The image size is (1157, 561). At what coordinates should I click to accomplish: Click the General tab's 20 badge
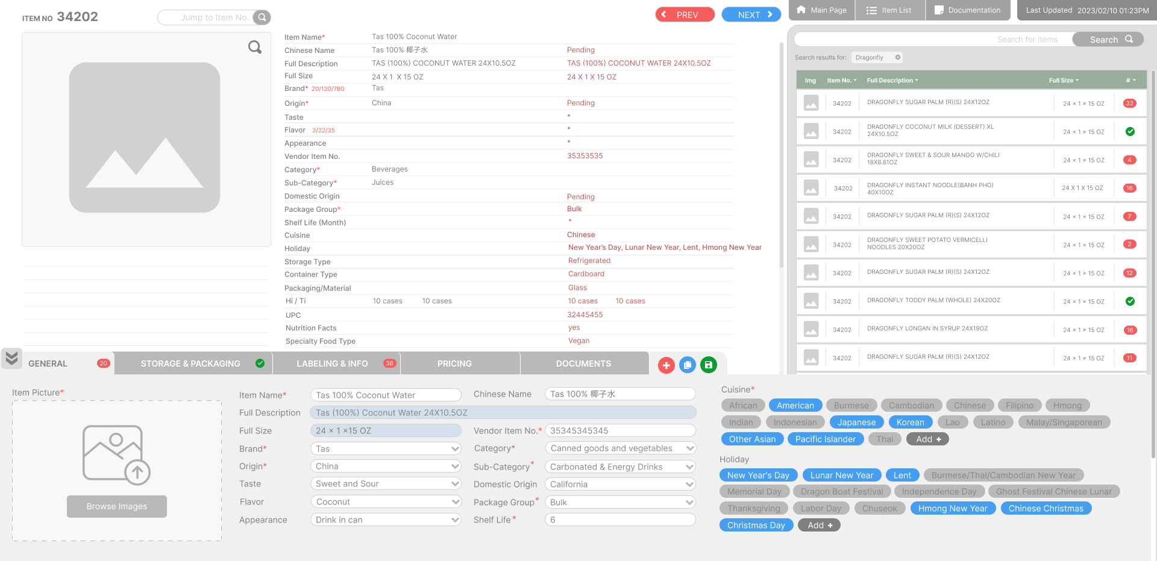(x=103, y=363)
